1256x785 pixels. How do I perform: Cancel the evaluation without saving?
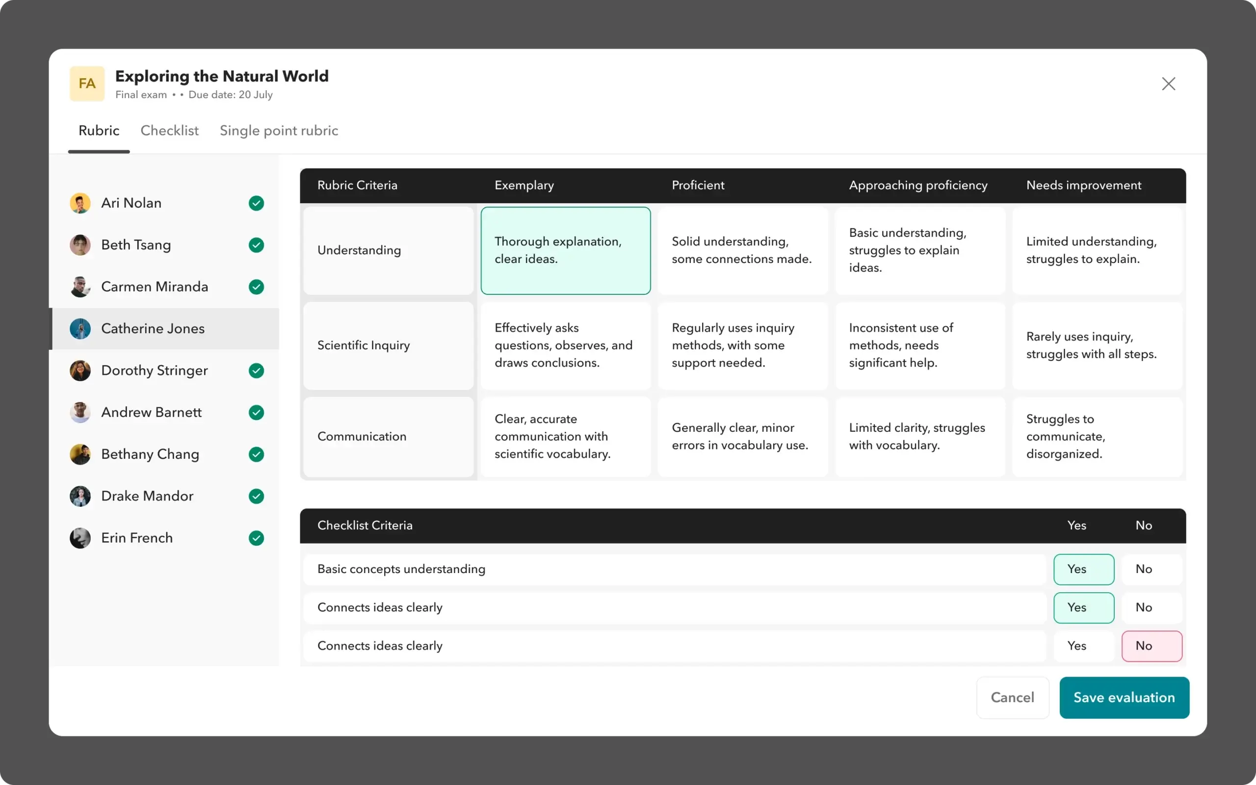tap(1012, 697)
